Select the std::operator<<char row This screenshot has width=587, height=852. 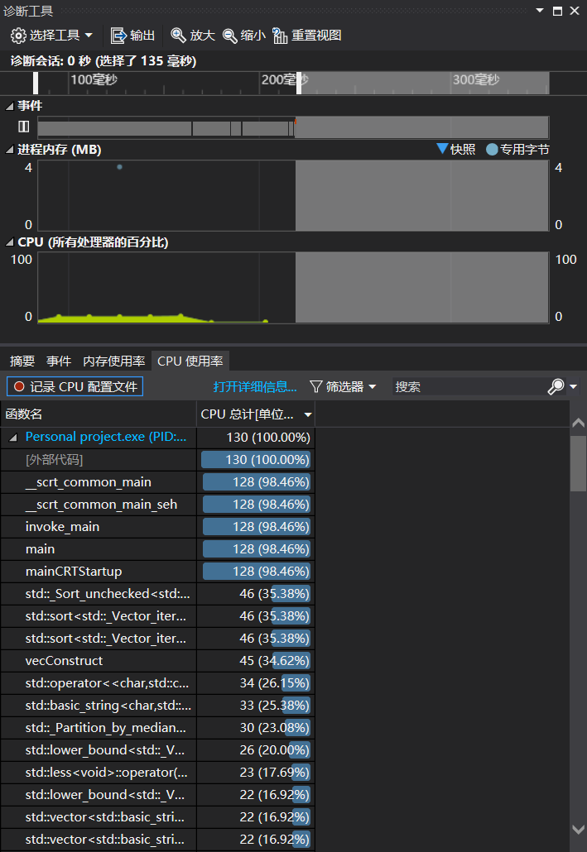(x=158, y=682)
